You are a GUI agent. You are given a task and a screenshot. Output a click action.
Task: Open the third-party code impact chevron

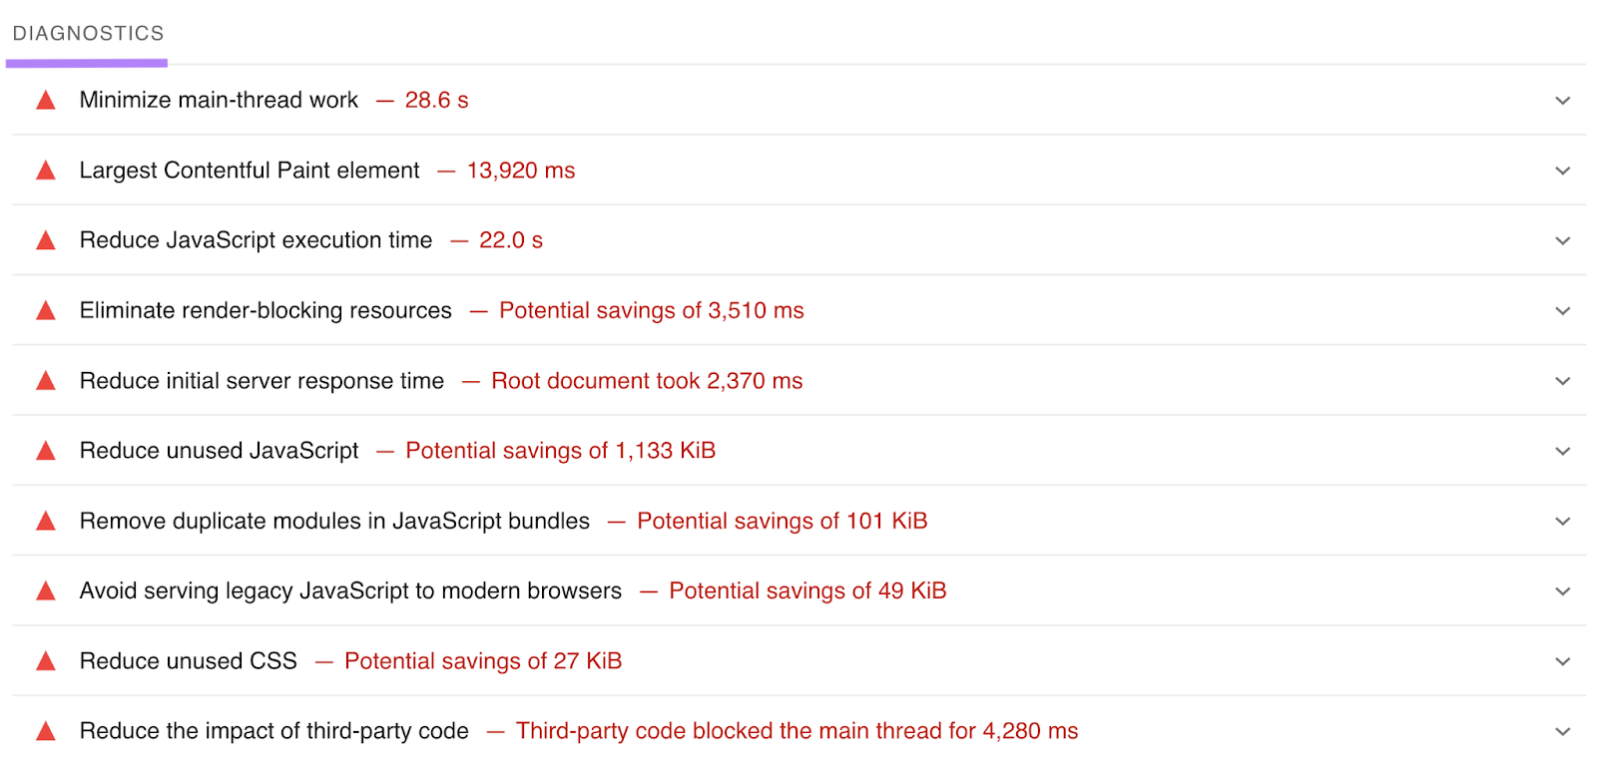(x=1562, y=731)
